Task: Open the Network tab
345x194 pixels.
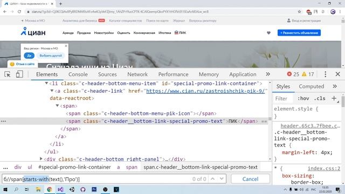Action: click(137, 74)
